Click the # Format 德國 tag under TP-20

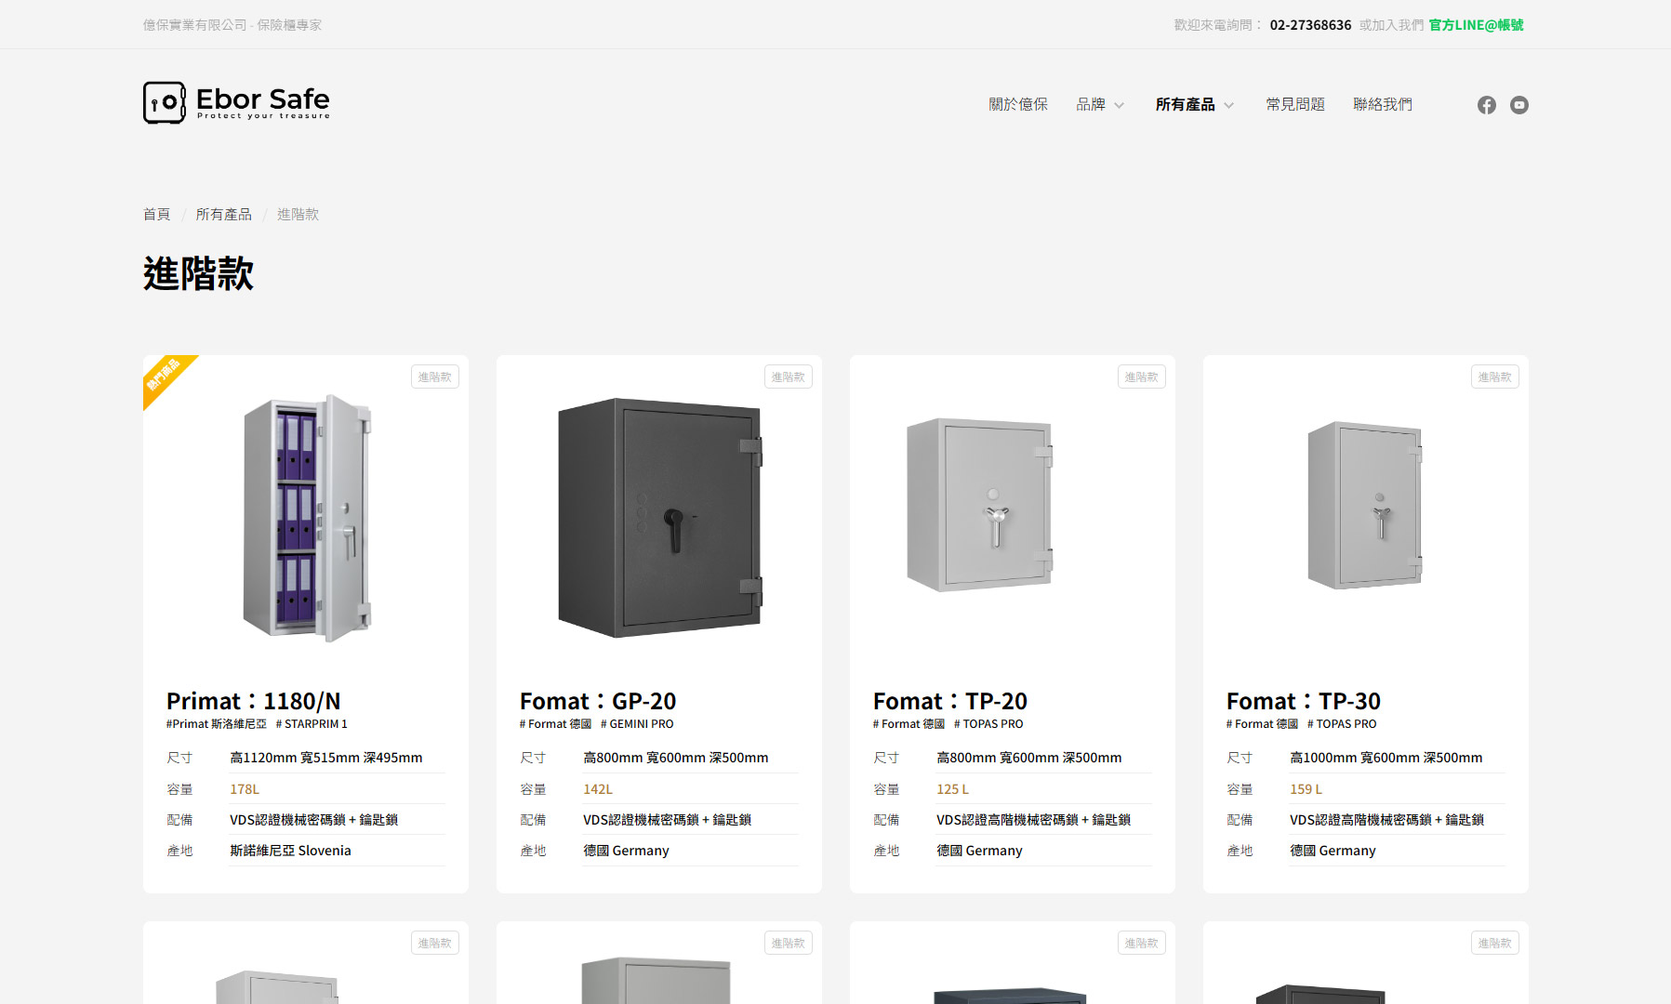pos(908,724)
